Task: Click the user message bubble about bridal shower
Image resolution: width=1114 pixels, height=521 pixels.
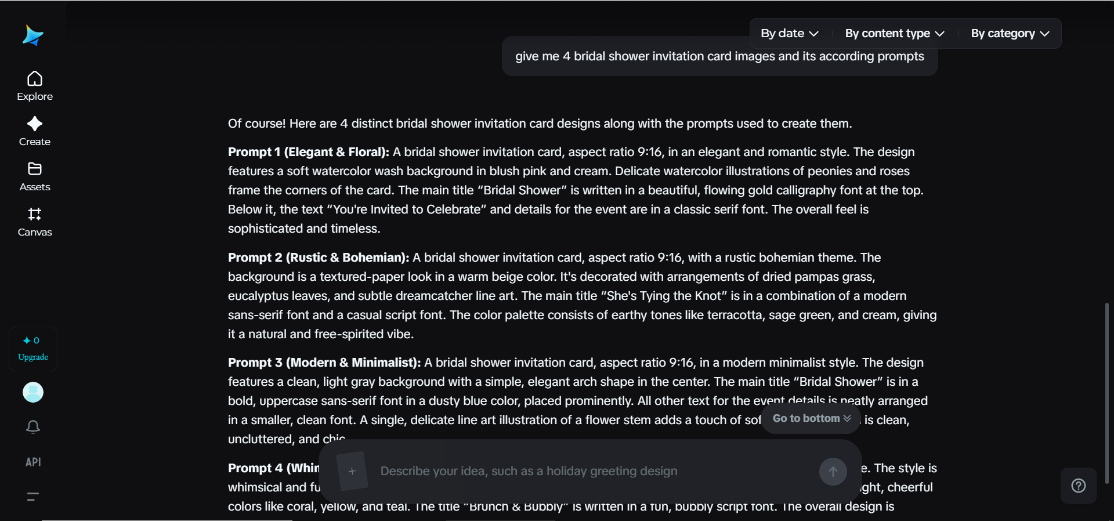Action: click(719, 56)
